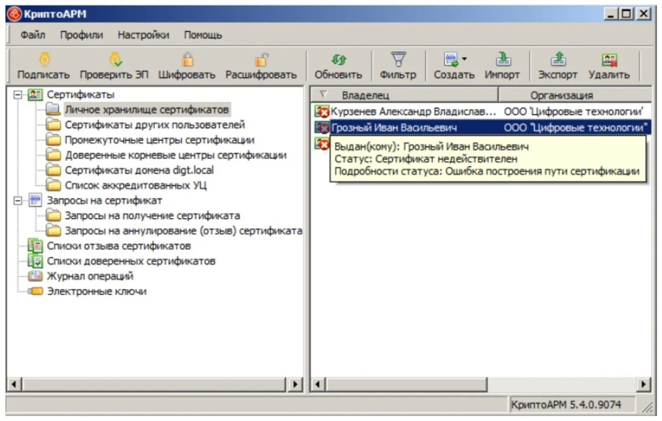Image resolution: width=662 pixels, height=421 pixels.
Task: Open the Фильтр funnel icon
Action: click(398, 60)
